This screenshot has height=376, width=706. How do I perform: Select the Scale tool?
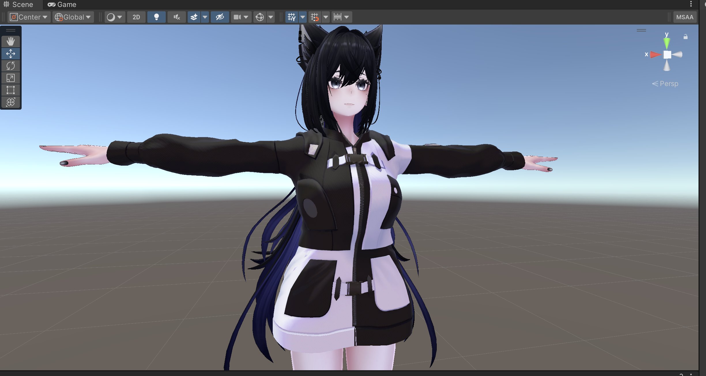pyautogui.click(x=11, y=78)
